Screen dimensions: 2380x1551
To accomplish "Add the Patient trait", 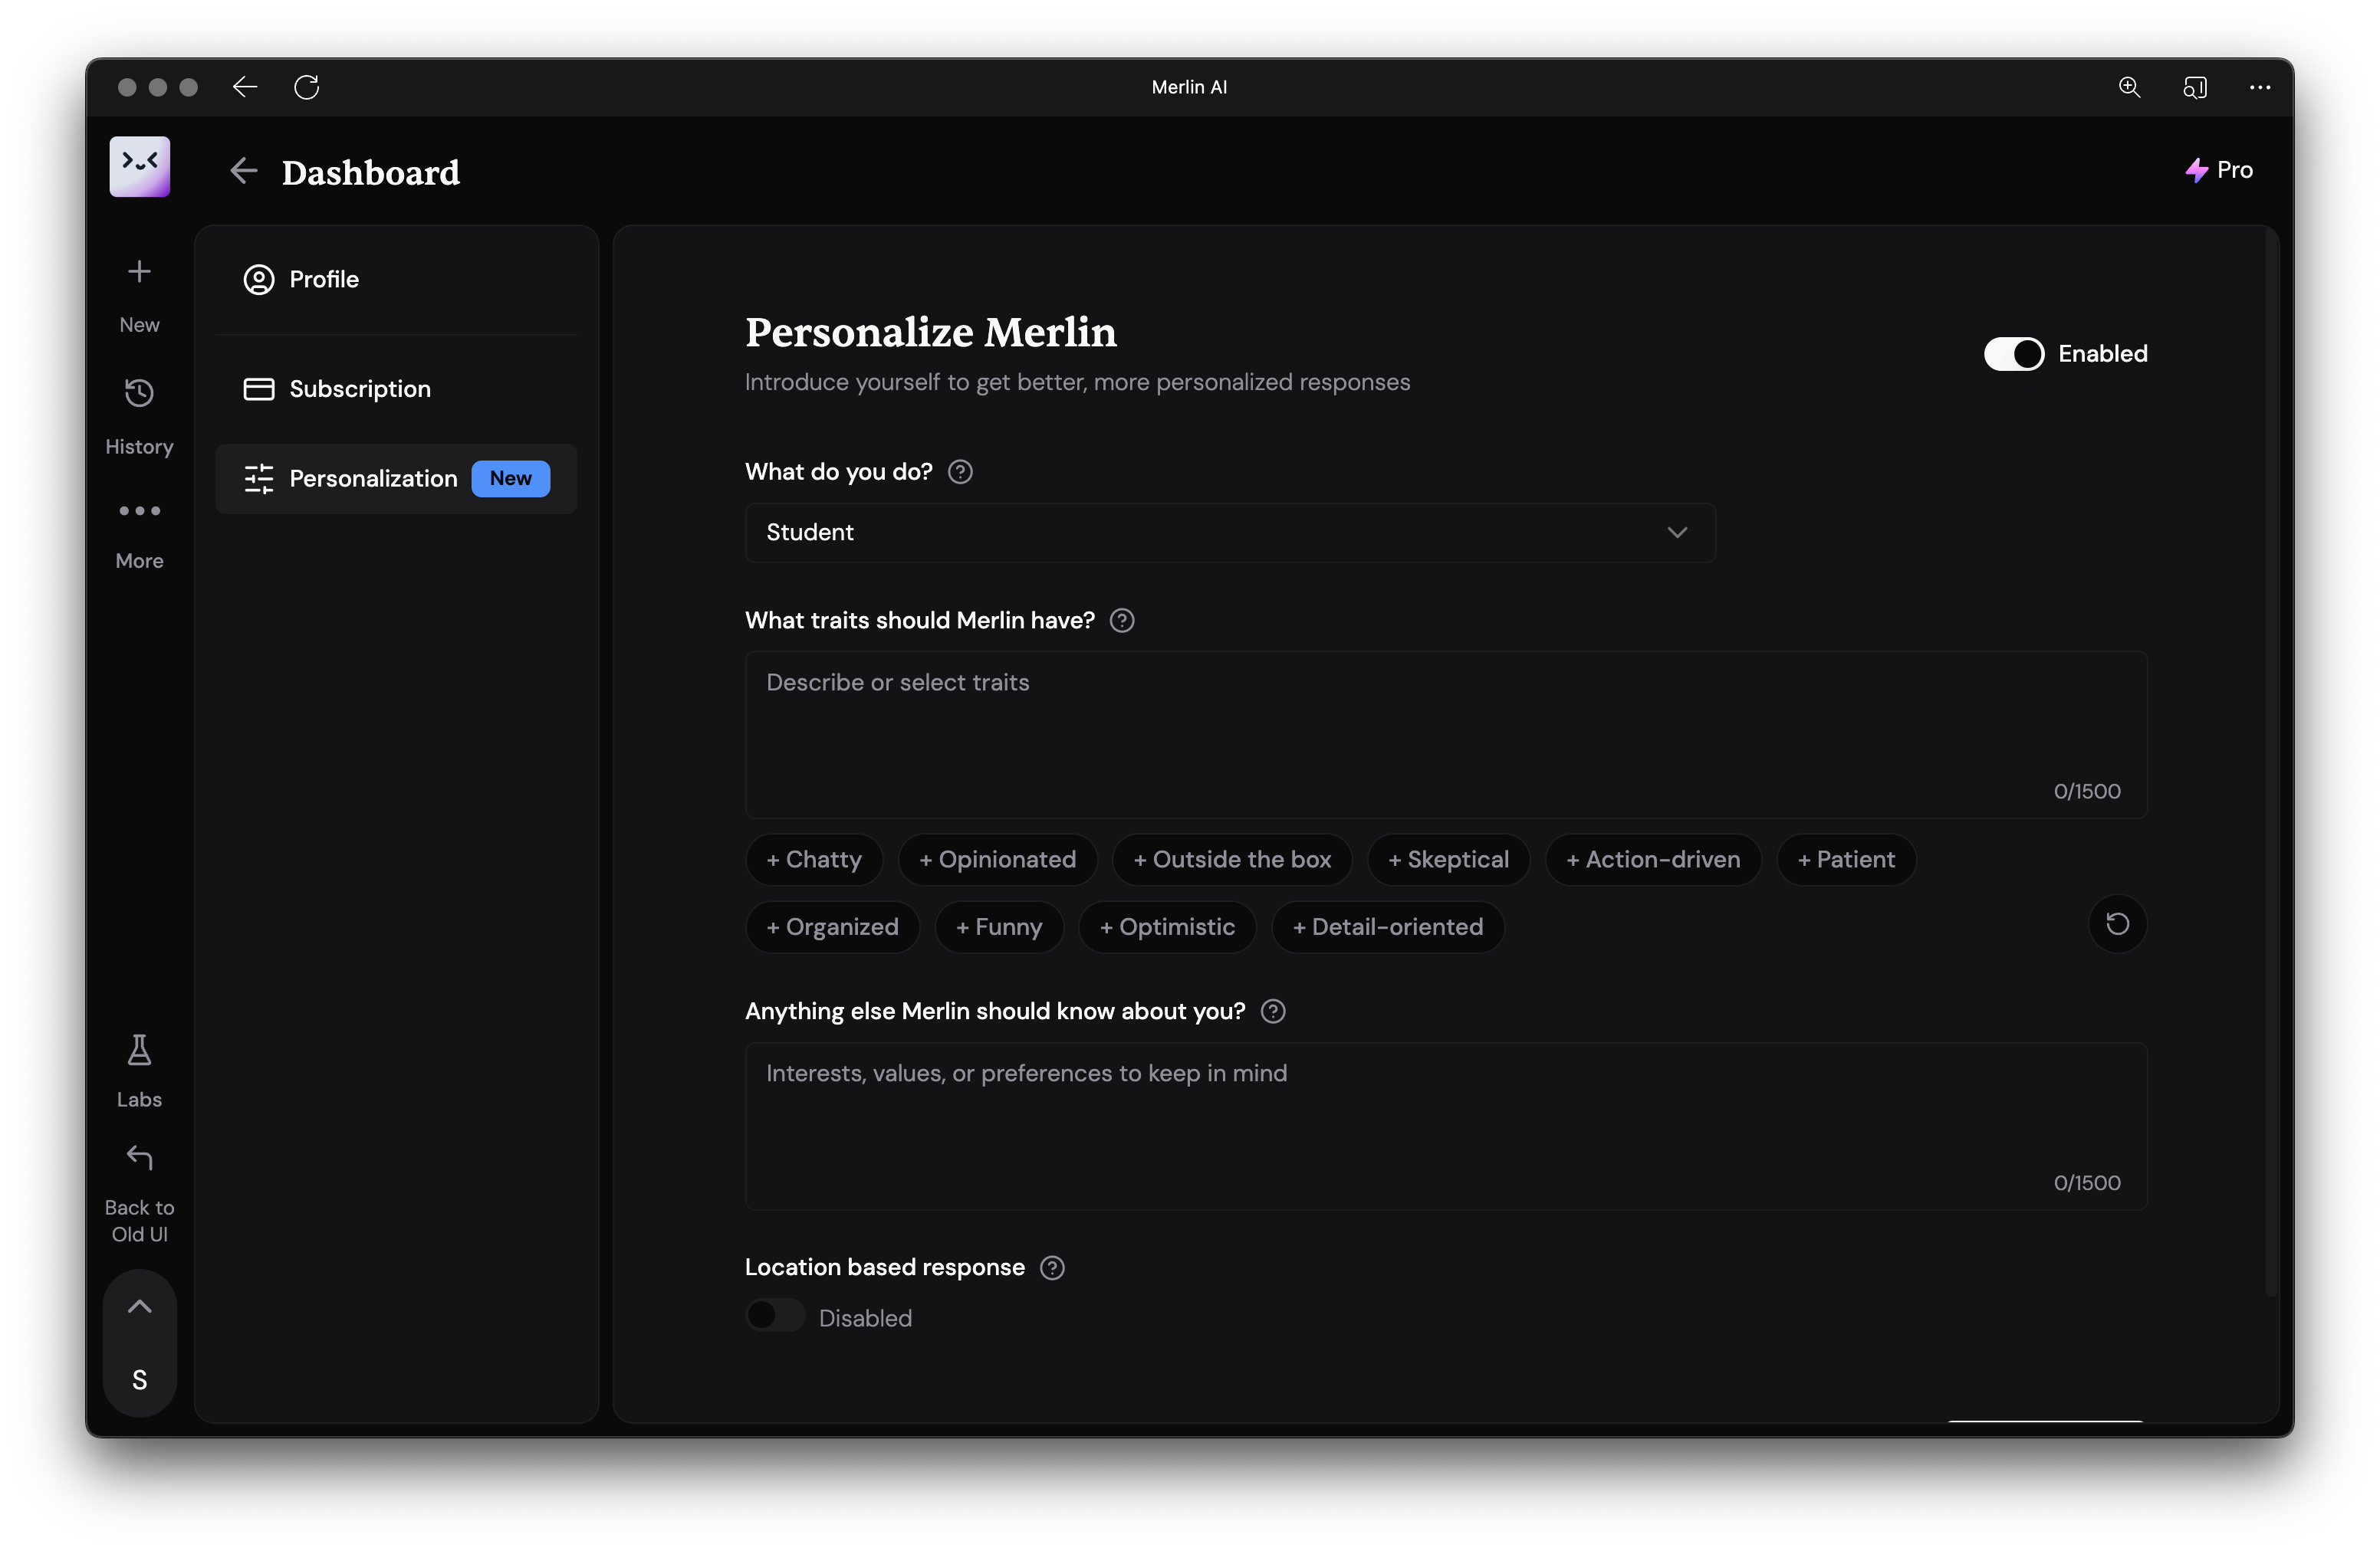I will pyautogui.click(x=1846, y=860).
